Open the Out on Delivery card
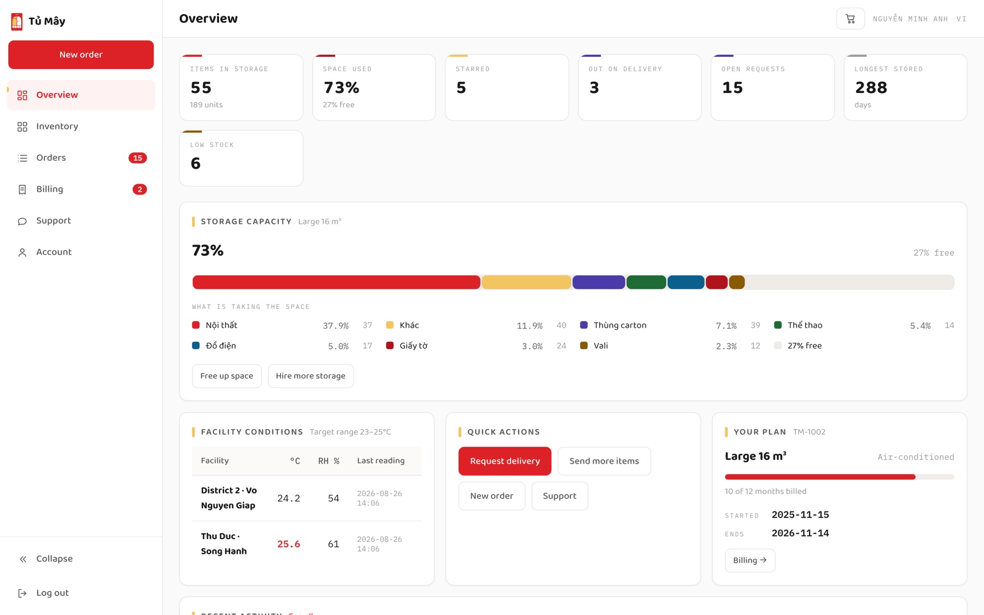This screenshot has width=984, height=615. point(640,87)
